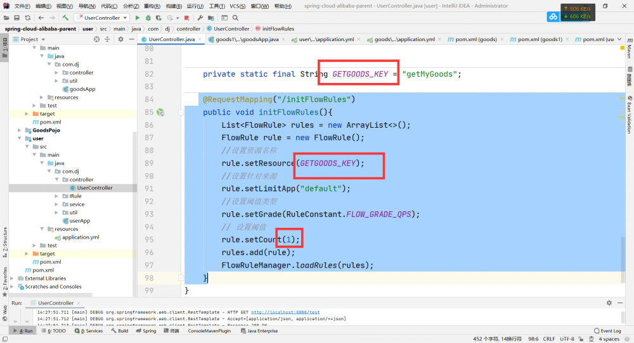Screen dimensions: 634x343
Task: Toggle the 4: Run tool window
Action: pyautogui.click(x=22, y=331)
